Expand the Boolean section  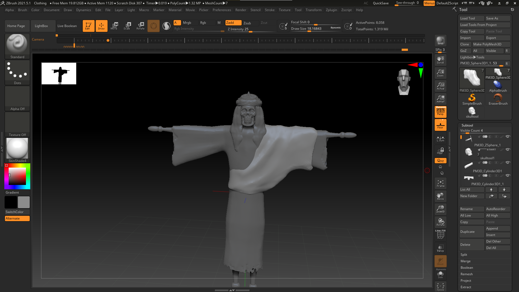coord(467,268)
